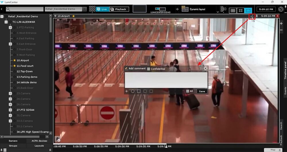Select the filled circle shape tool

coord(145,91)
